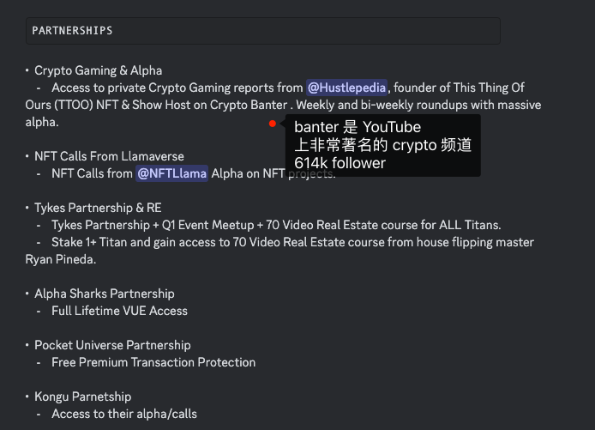Click Free Premium Transaction Protection text
The width and height of the screenshot is (595, 430).
pyautogui.click(x=153, y=362)
